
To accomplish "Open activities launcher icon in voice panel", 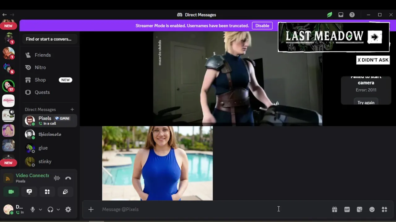I will click(47, 192).
